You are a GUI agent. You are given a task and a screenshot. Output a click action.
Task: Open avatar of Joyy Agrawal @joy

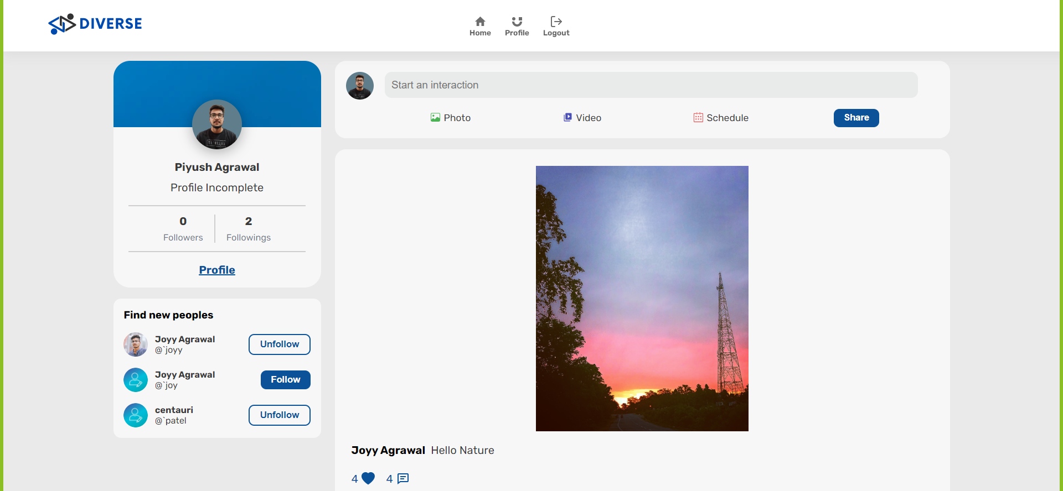(x=136, y=380)
